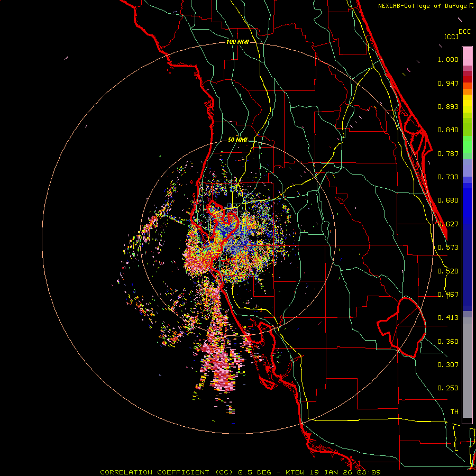Screen dimensions: 476x476
Task: Choose the lavender band near 0.733
Action: [x=467, y=168]
